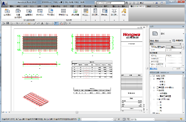The width and height of the screenshot is (186, 122).
Task: Click the keyword search input field in title bar
Action: tap(111, 3)
